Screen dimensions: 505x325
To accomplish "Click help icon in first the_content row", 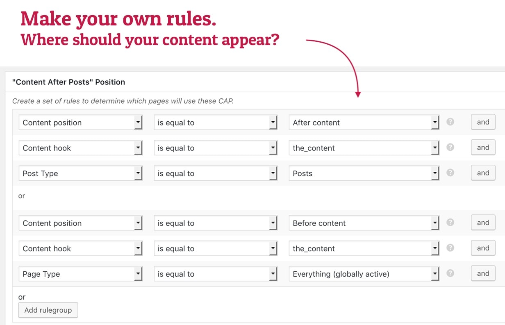I will coord(450,148).
